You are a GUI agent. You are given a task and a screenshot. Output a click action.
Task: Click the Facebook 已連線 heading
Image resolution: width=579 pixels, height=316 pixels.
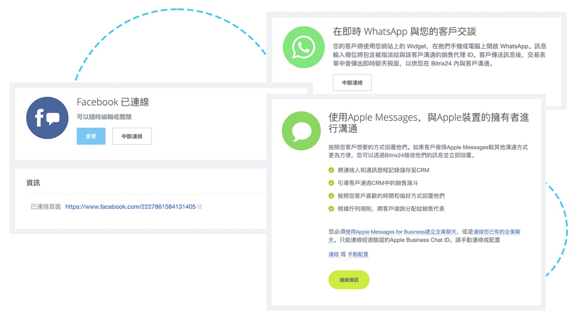(113, 102)
